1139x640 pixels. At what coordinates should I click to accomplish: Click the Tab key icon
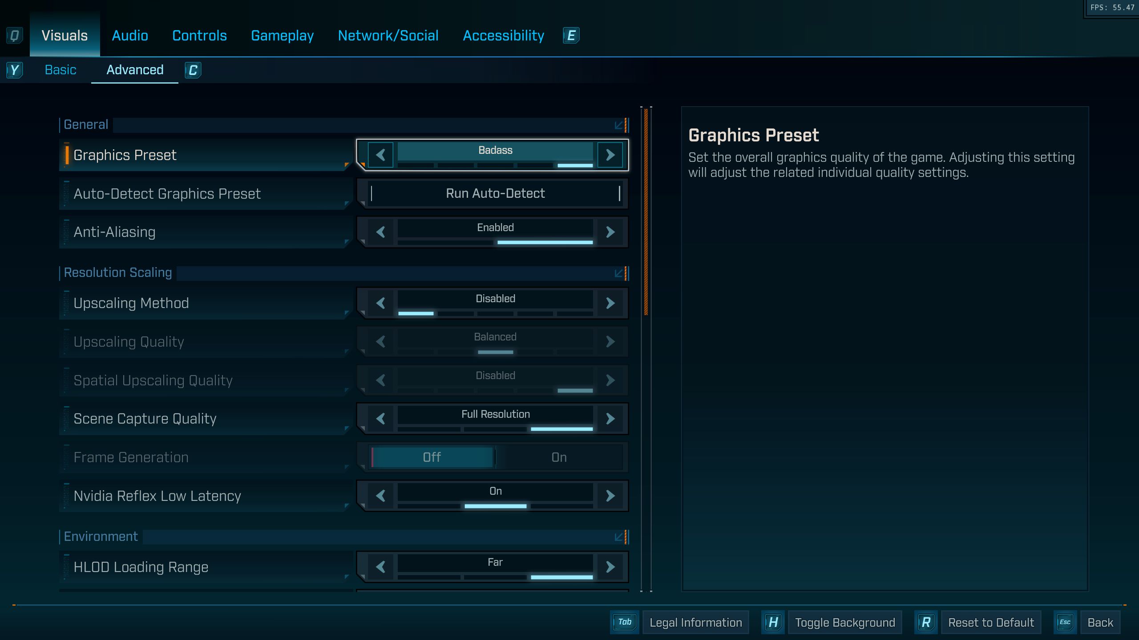coord(624,622)
